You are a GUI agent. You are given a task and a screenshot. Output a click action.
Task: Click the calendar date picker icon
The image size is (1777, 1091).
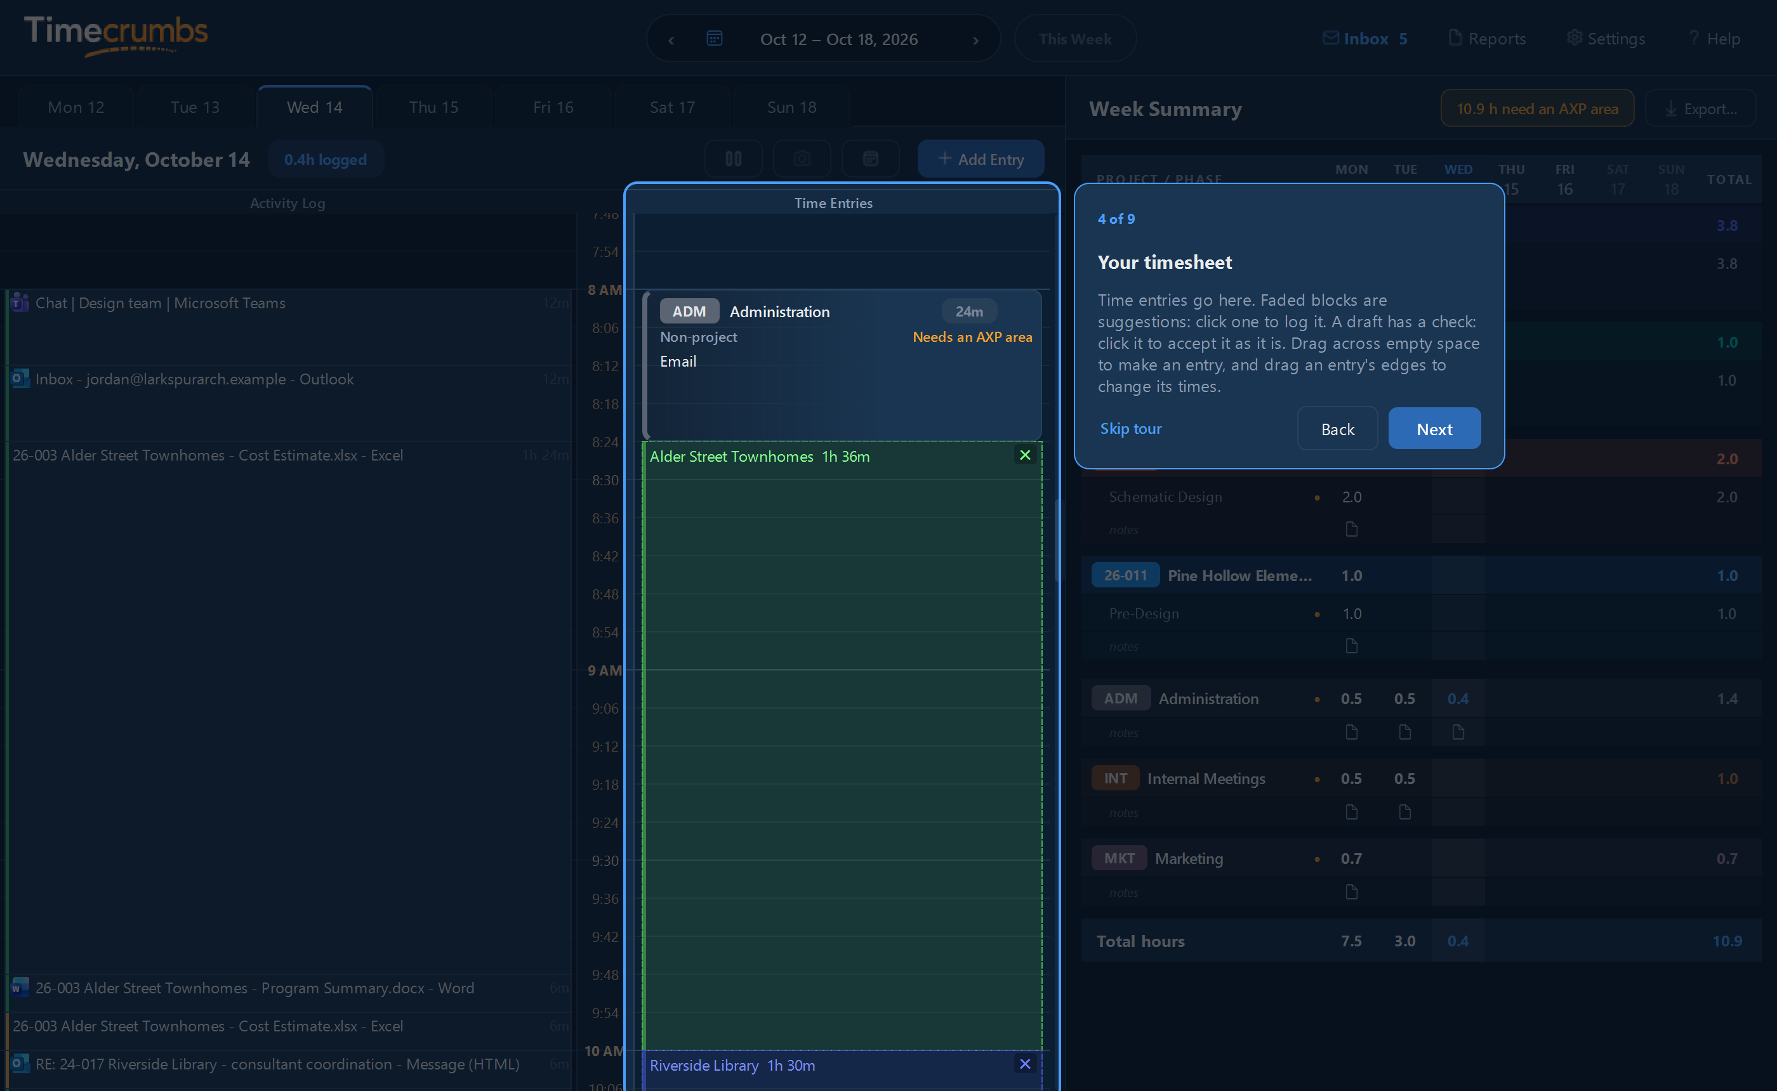coord(714,38)
